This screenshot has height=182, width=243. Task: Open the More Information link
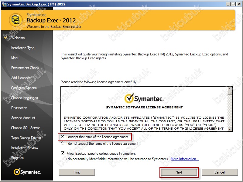click(x=185, y=159)
